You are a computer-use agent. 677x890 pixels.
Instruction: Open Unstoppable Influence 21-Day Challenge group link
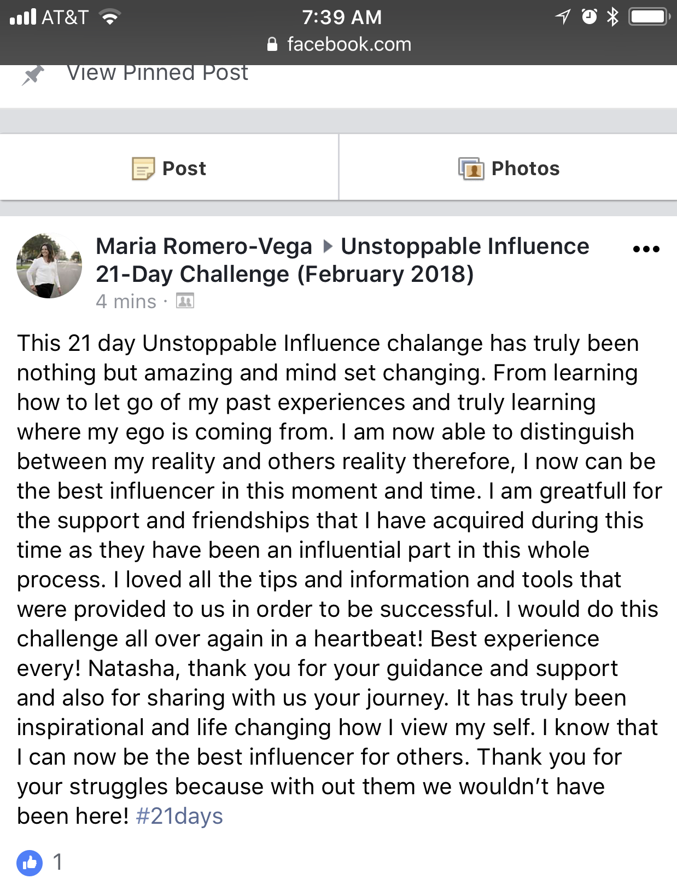[x=342, y=261]
